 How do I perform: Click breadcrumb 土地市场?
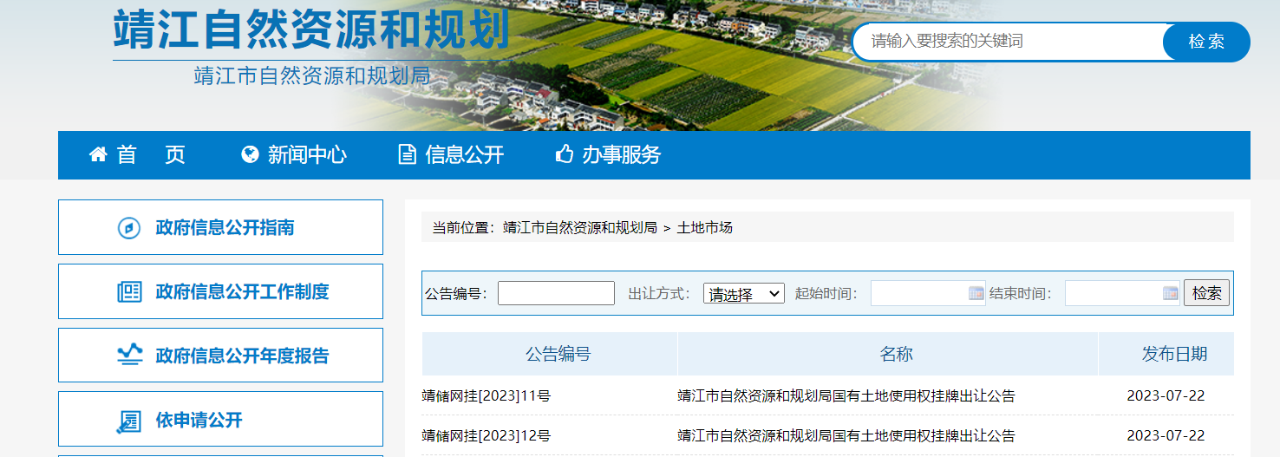tap(704, 228)
